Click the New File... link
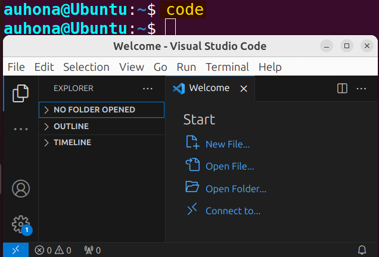The image size is (379, 257). [228, 145]
